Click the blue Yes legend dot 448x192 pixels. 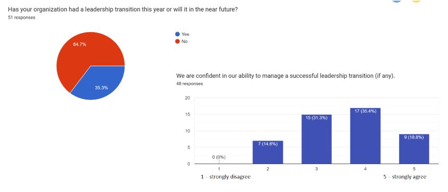(x=178, y=34)
